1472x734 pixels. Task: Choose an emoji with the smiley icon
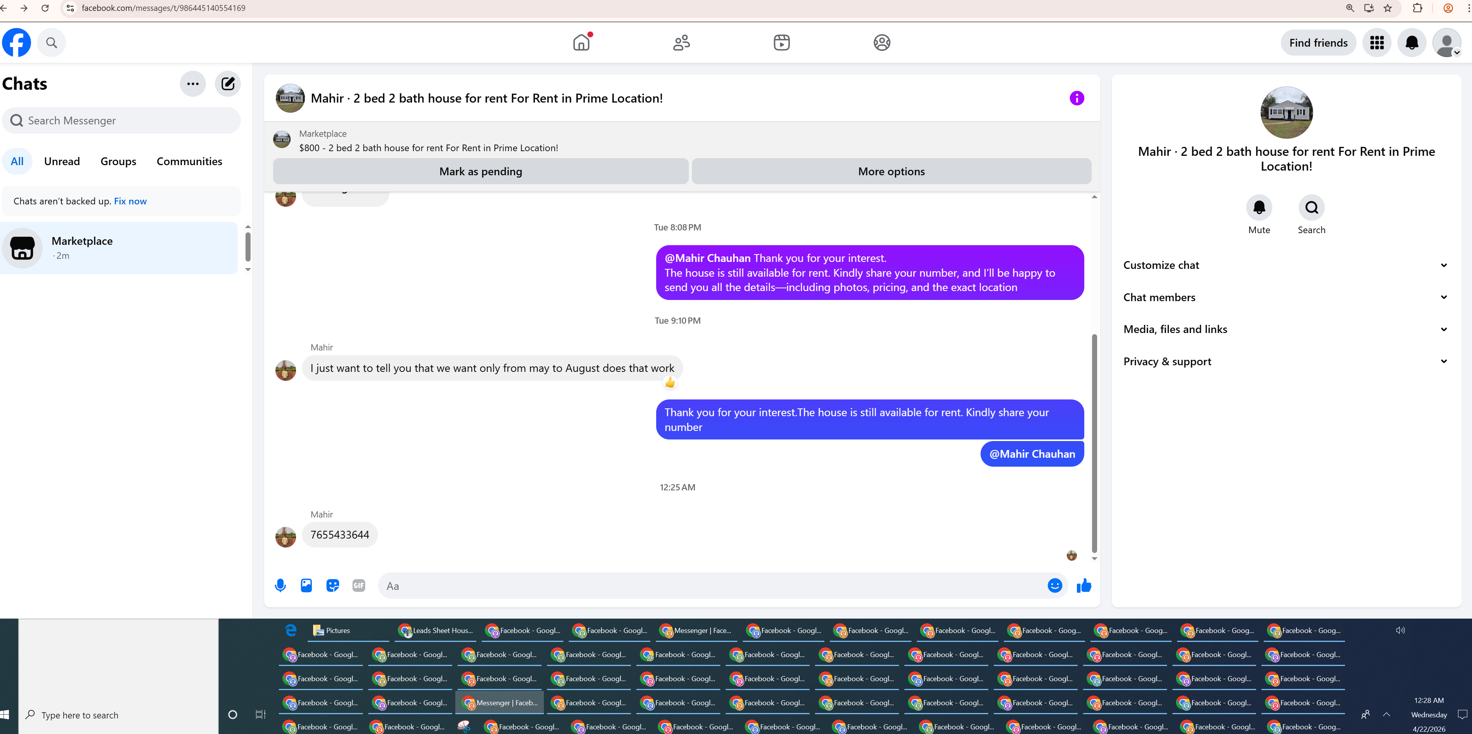(1054, 585)
